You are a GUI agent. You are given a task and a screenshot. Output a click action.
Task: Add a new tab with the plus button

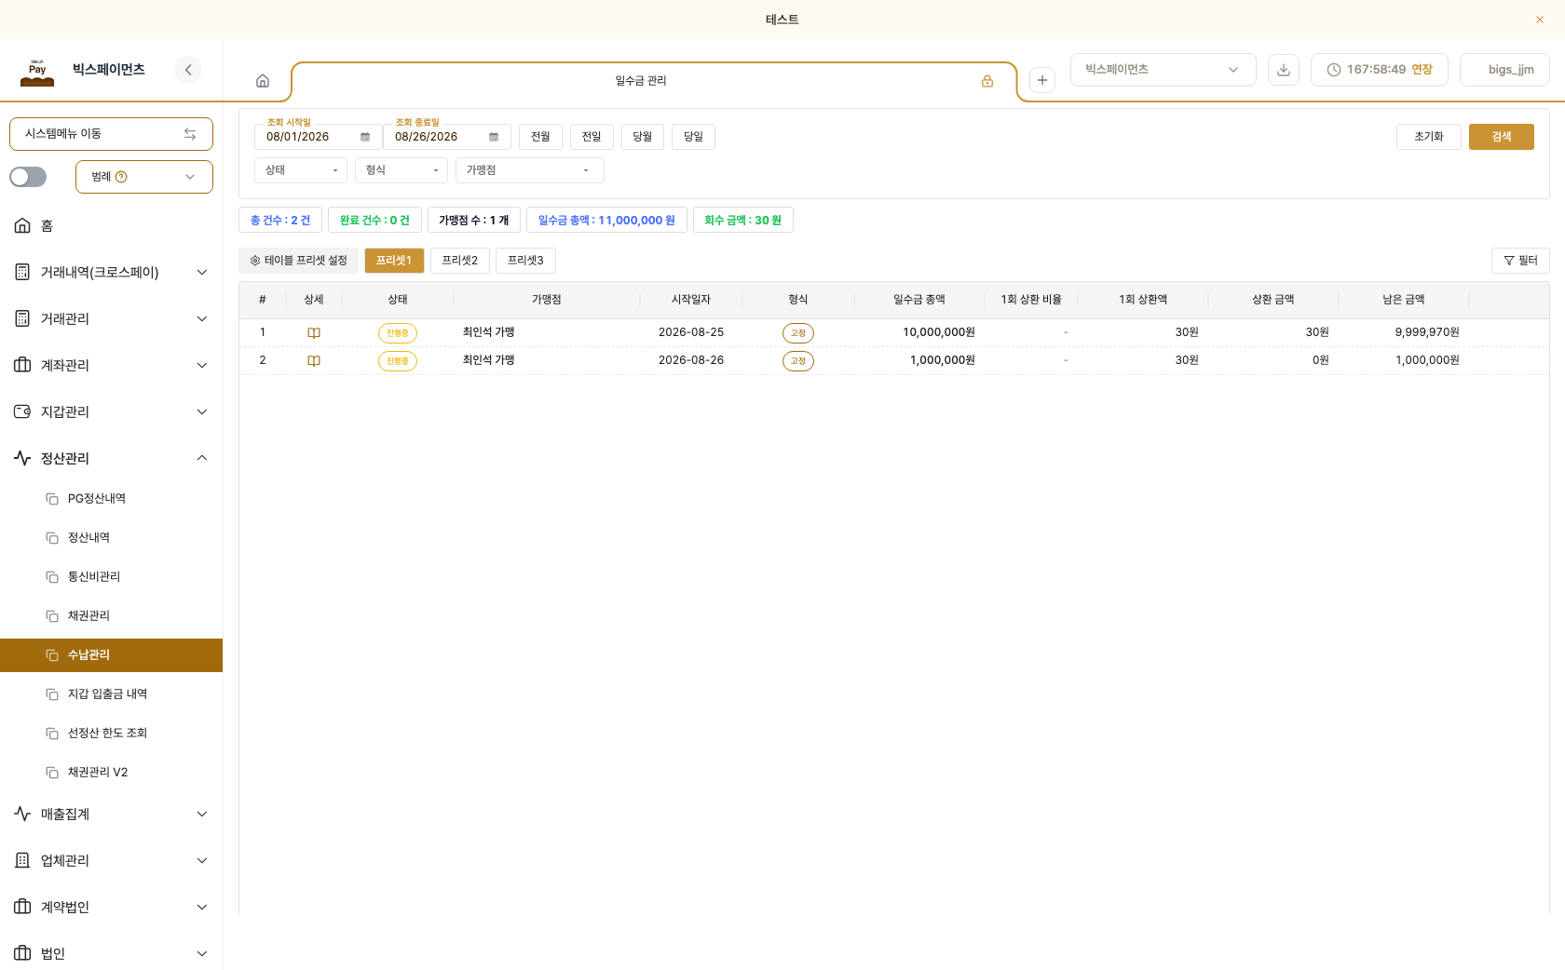tap(1042, 80)
